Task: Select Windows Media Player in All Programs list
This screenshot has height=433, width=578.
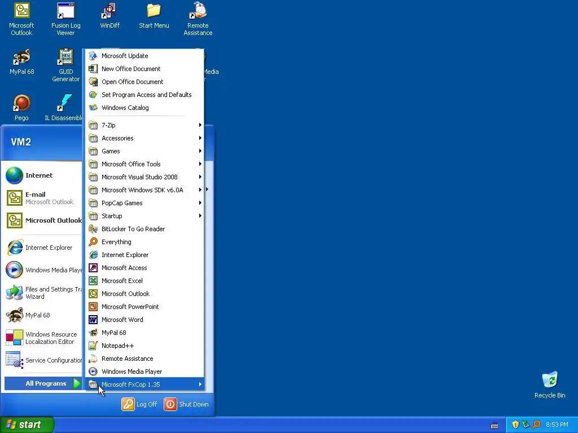Action: point(144,372)
